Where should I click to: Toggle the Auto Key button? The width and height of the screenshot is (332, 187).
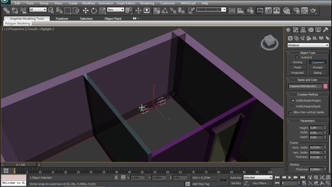[x=236, y=178]
